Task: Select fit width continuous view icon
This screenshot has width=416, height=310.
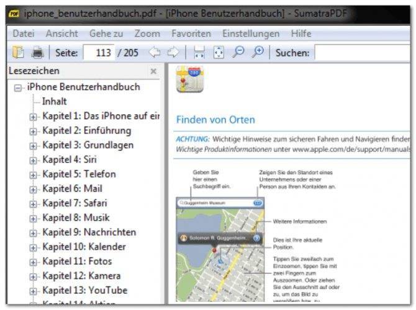Action: tap(199, 52)
